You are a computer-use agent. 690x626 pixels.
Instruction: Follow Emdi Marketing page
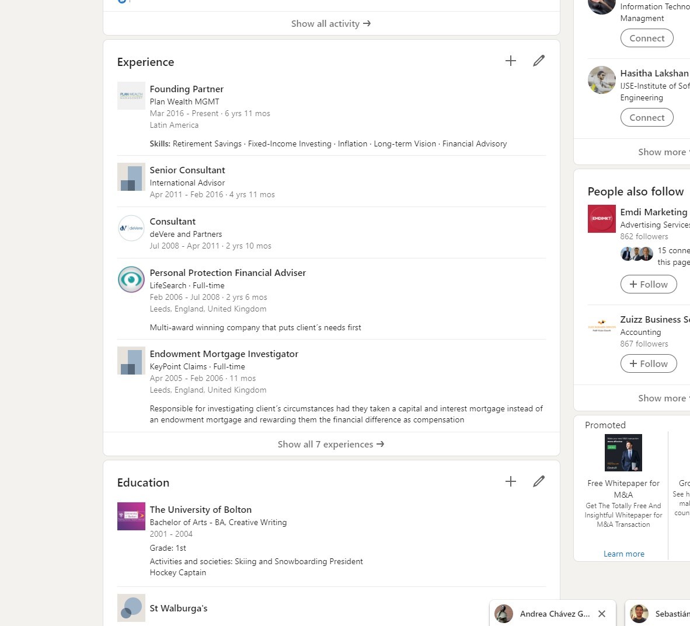(x=648, y=284)
